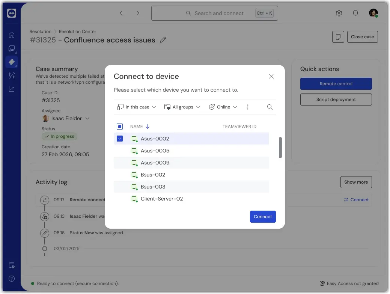Click the Remote control quick action
390x294 pixels.
(336, 84)
